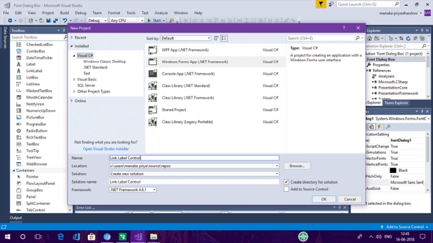Click the Property Pages wrench icon
433x243 pixels.
[388, 126]
